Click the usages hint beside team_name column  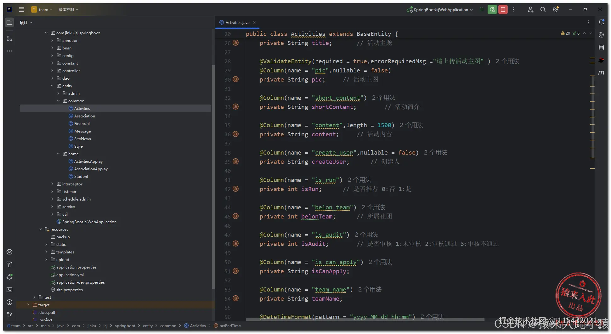tap(370, 289)
